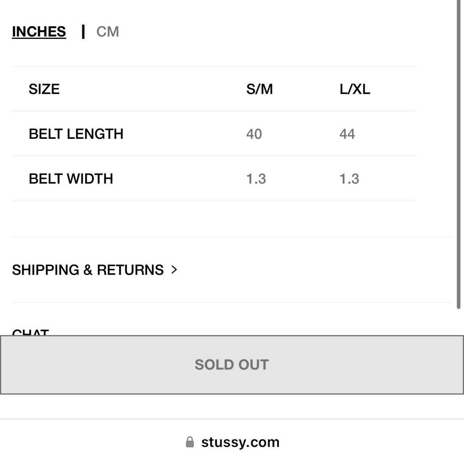
Task: Tap the lock icon in address bar
Action: coord(190,442)
